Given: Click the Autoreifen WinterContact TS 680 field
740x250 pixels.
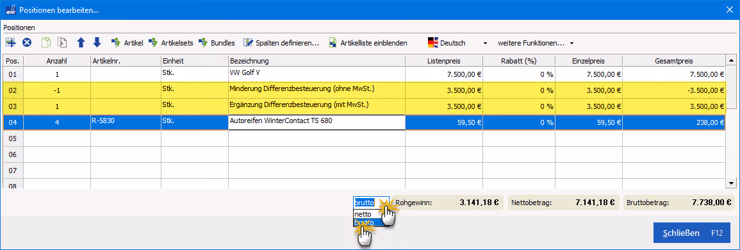Looking at the screenshot, I should coord(317,122).
